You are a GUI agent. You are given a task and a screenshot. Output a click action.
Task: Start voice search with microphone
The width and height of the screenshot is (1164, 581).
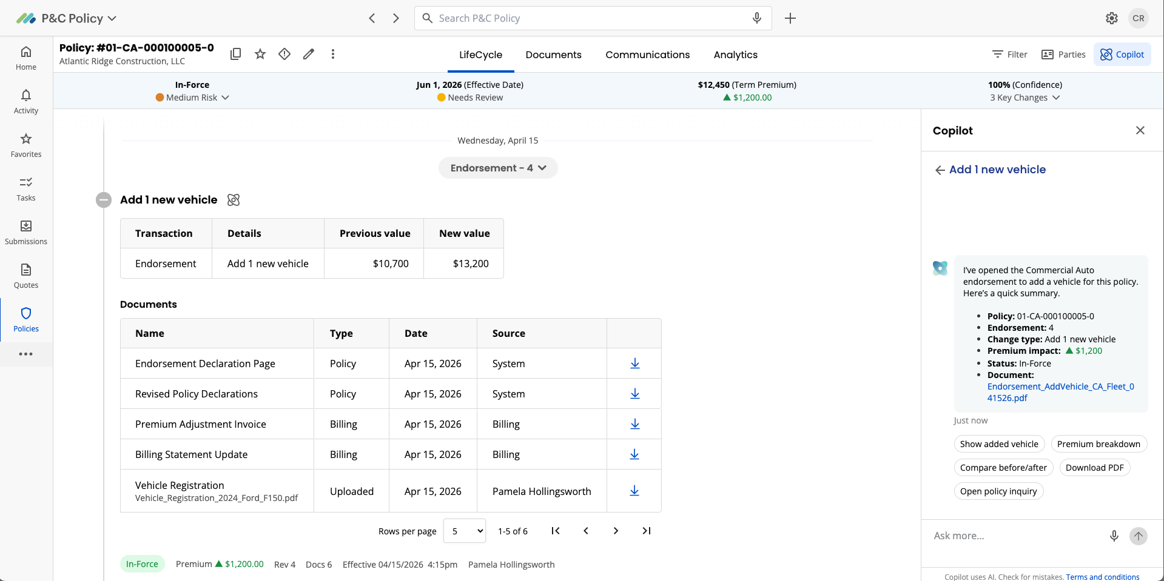tap(757, 18)
